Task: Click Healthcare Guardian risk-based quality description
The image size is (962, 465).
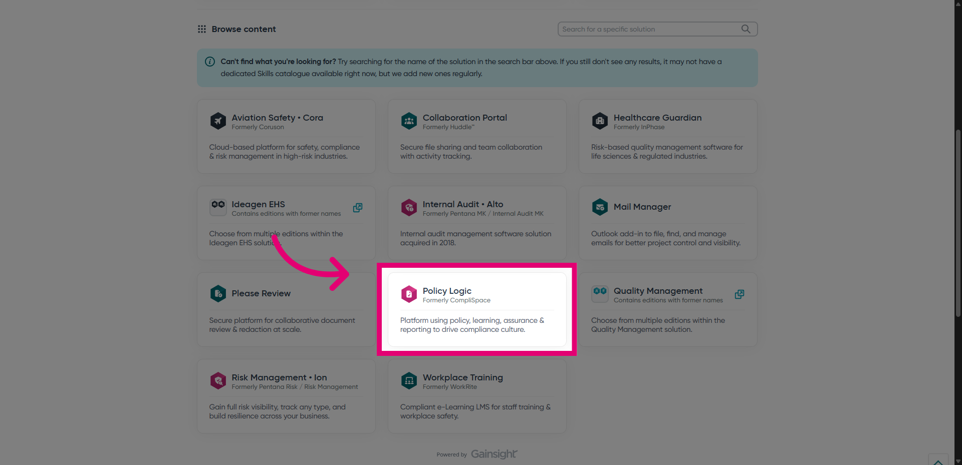Action: 667,152
